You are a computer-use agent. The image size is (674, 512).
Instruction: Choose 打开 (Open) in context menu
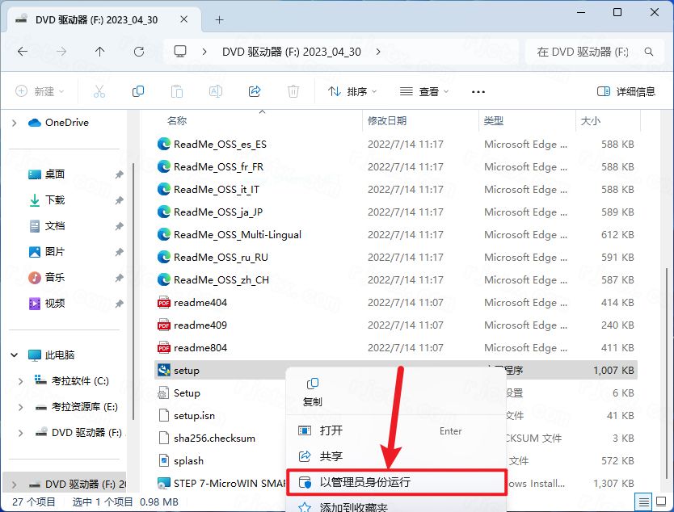click(x=331, y=430)
